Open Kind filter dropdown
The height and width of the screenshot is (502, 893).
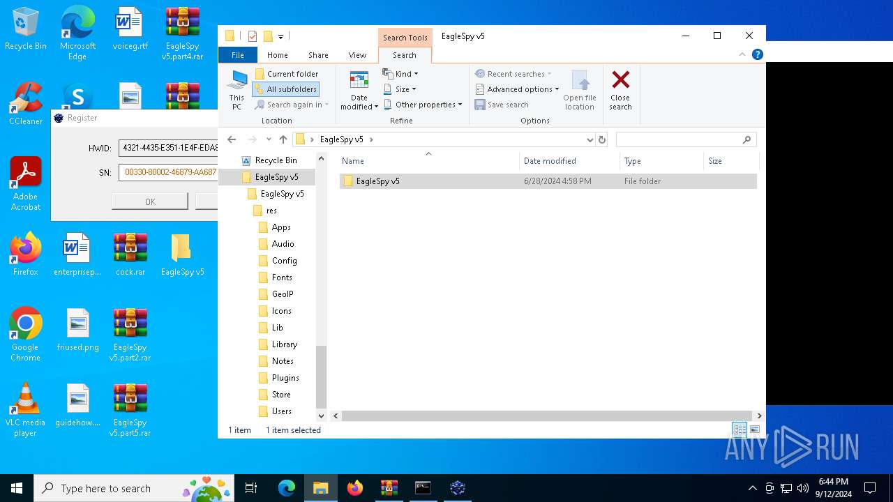click(401, 74)
